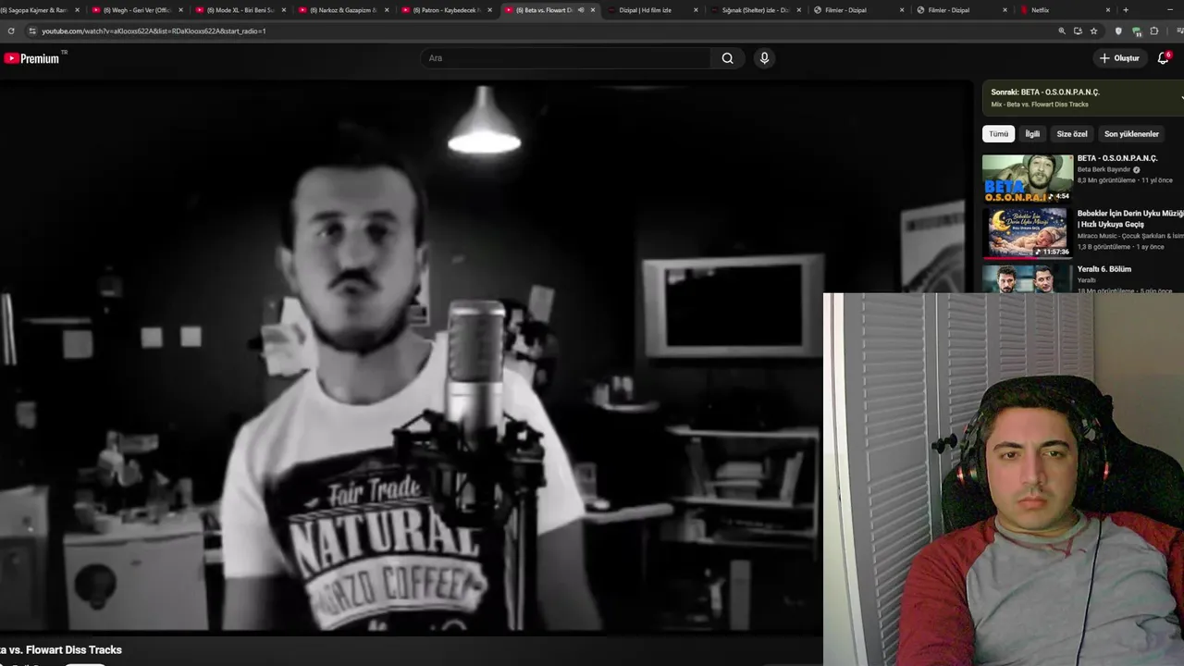
Task: Open BETA - O.S.O.N.P.A.N.Ç. video title
Action: pyautogui.click(x=1117, y=158)
